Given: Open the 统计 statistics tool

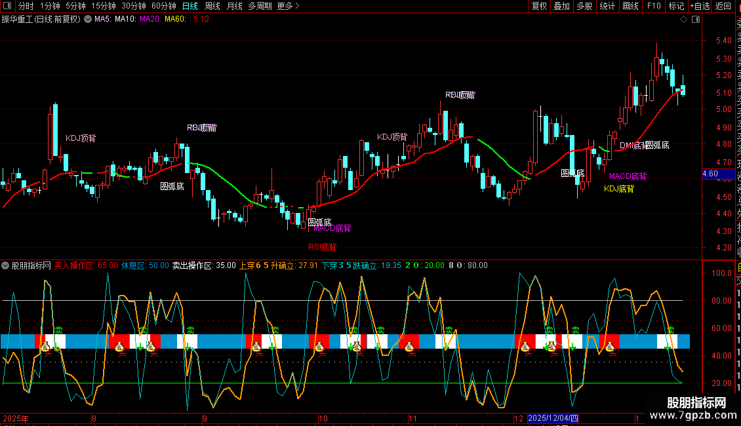Looking at the screenshot, I should pyautogui.click(x=607, y=6).
